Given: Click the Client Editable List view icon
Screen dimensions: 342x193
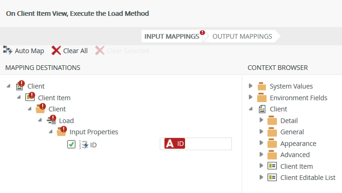Looking at the screenshot, I should pyautogui.click(x=272, y=178).
